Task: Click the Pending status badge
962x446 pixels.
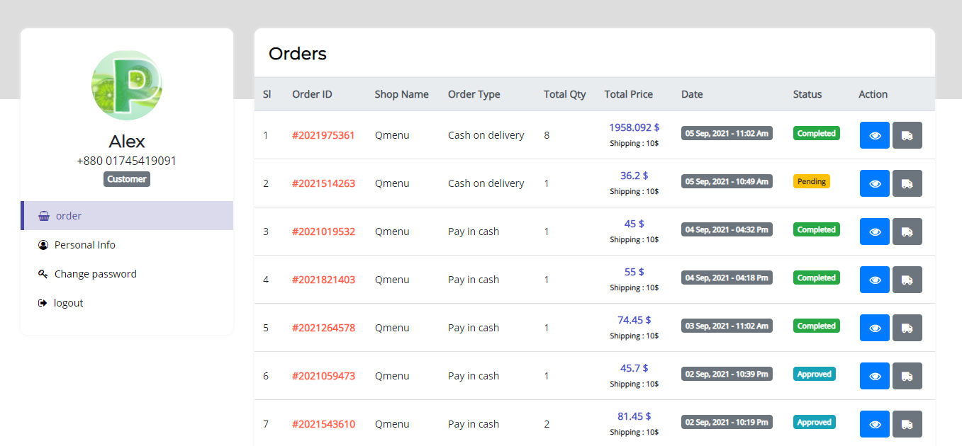Action: pos(811,182)
